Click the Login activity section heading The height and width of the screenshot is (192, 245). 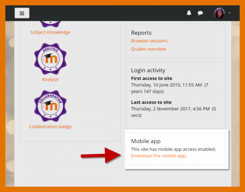tap(148, 70)
